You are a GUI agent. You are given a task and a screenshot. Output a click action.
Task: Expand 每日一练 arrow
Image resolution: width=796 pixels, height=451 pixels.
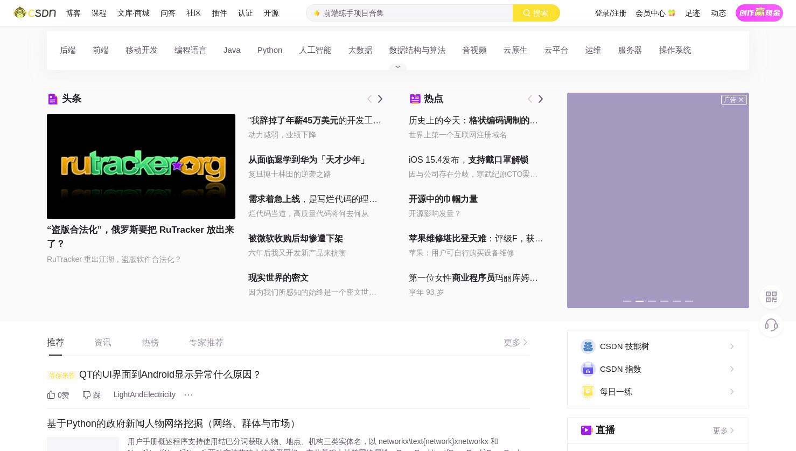(732, 392)
